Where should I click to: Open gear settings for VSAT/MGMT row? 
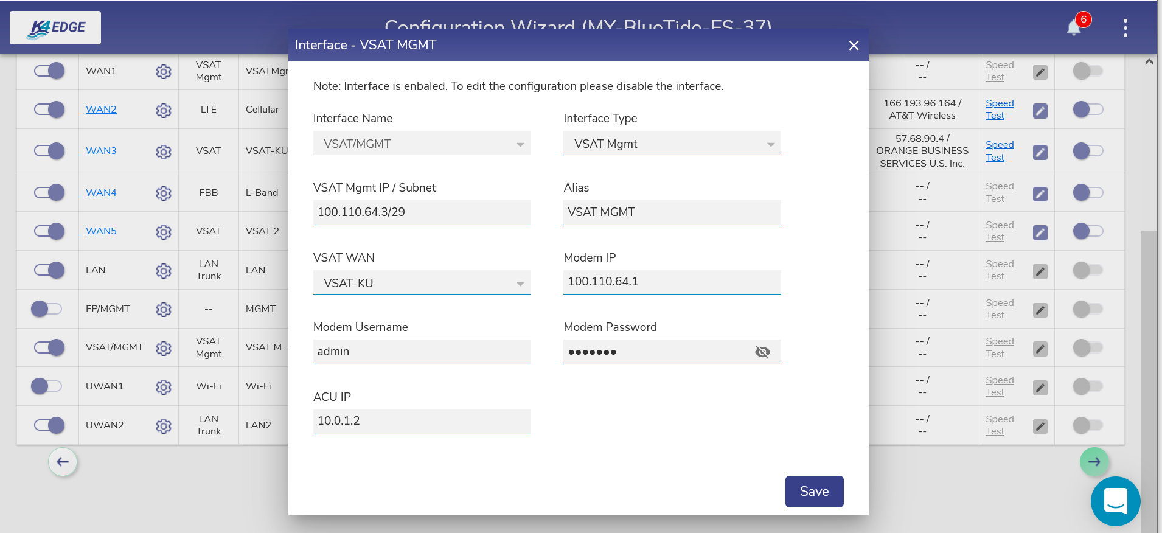pyautogui.click(x=163, y=348)
